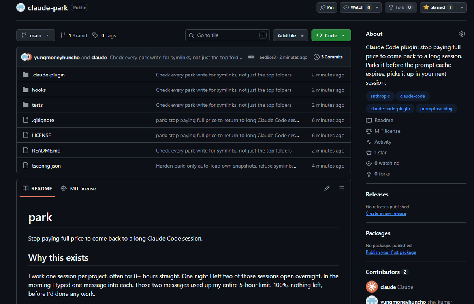Viewport: 474px width, 304px height.
Task: Click the tests folder icon
Action: 26,105
